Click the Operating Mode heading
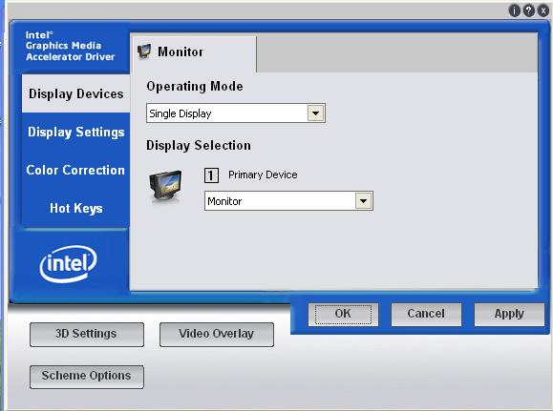Viewport: 553px width, 411px height. 195,86
